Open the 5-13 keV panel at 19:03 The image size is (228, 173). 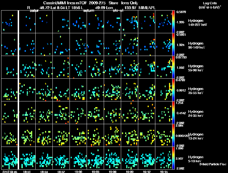point(95,158)
